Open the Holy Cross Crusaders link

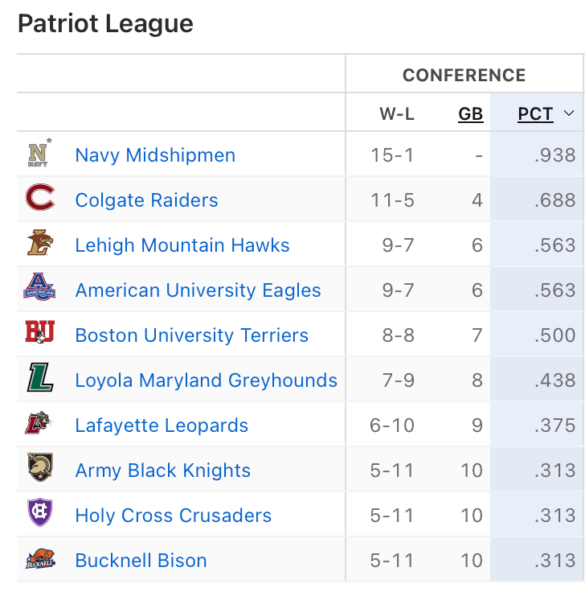point(174,516)
